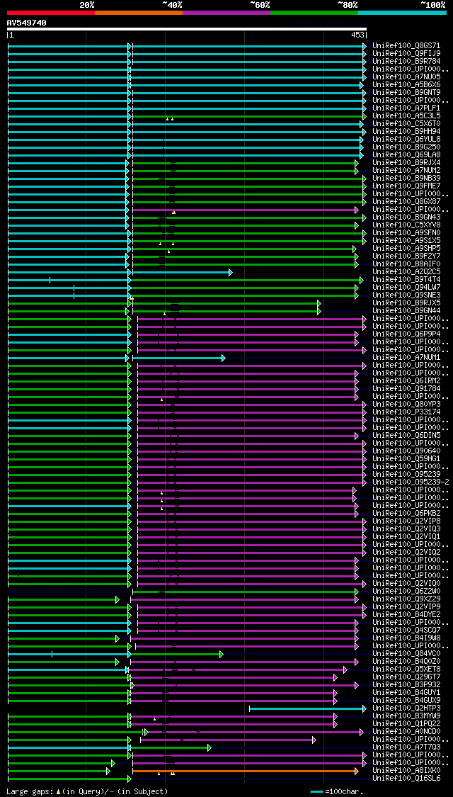Click the UniRef100_C5X6T0 hit name

pyautogui.click(x=406, y=123)
